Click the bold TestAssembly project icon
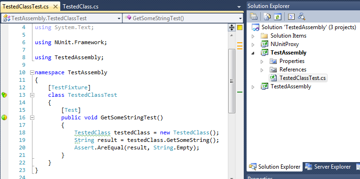The height and width of the screenshot is (179, 360). [264, 53]
